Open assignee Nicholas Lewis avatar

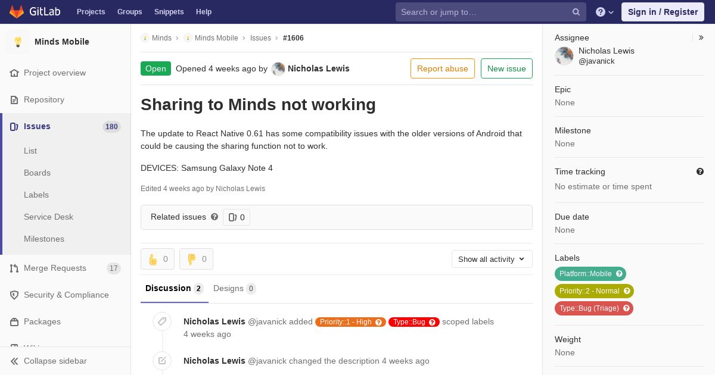(x=564, y=56)
